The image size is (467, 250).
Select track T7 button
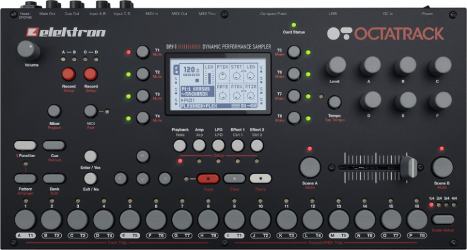coord(294,96)
